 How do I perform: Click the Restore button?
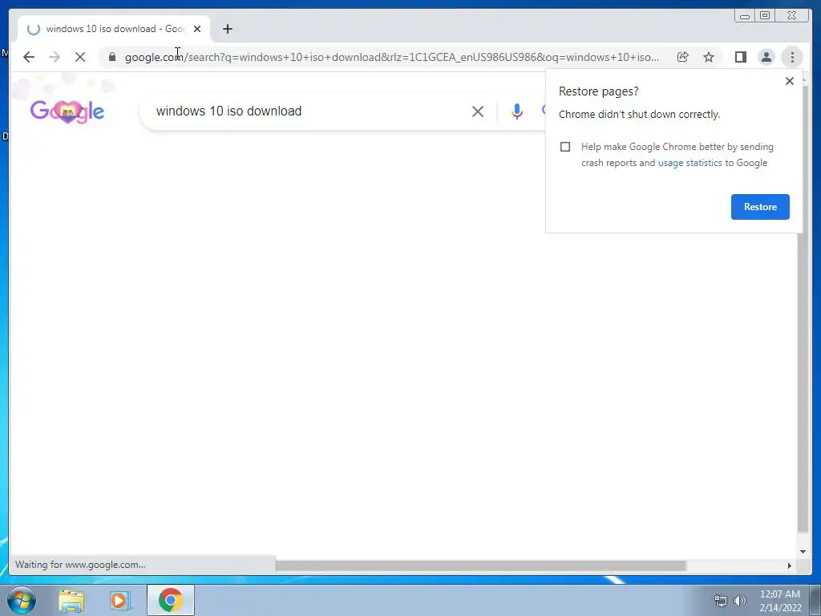[x=760, y=206]
